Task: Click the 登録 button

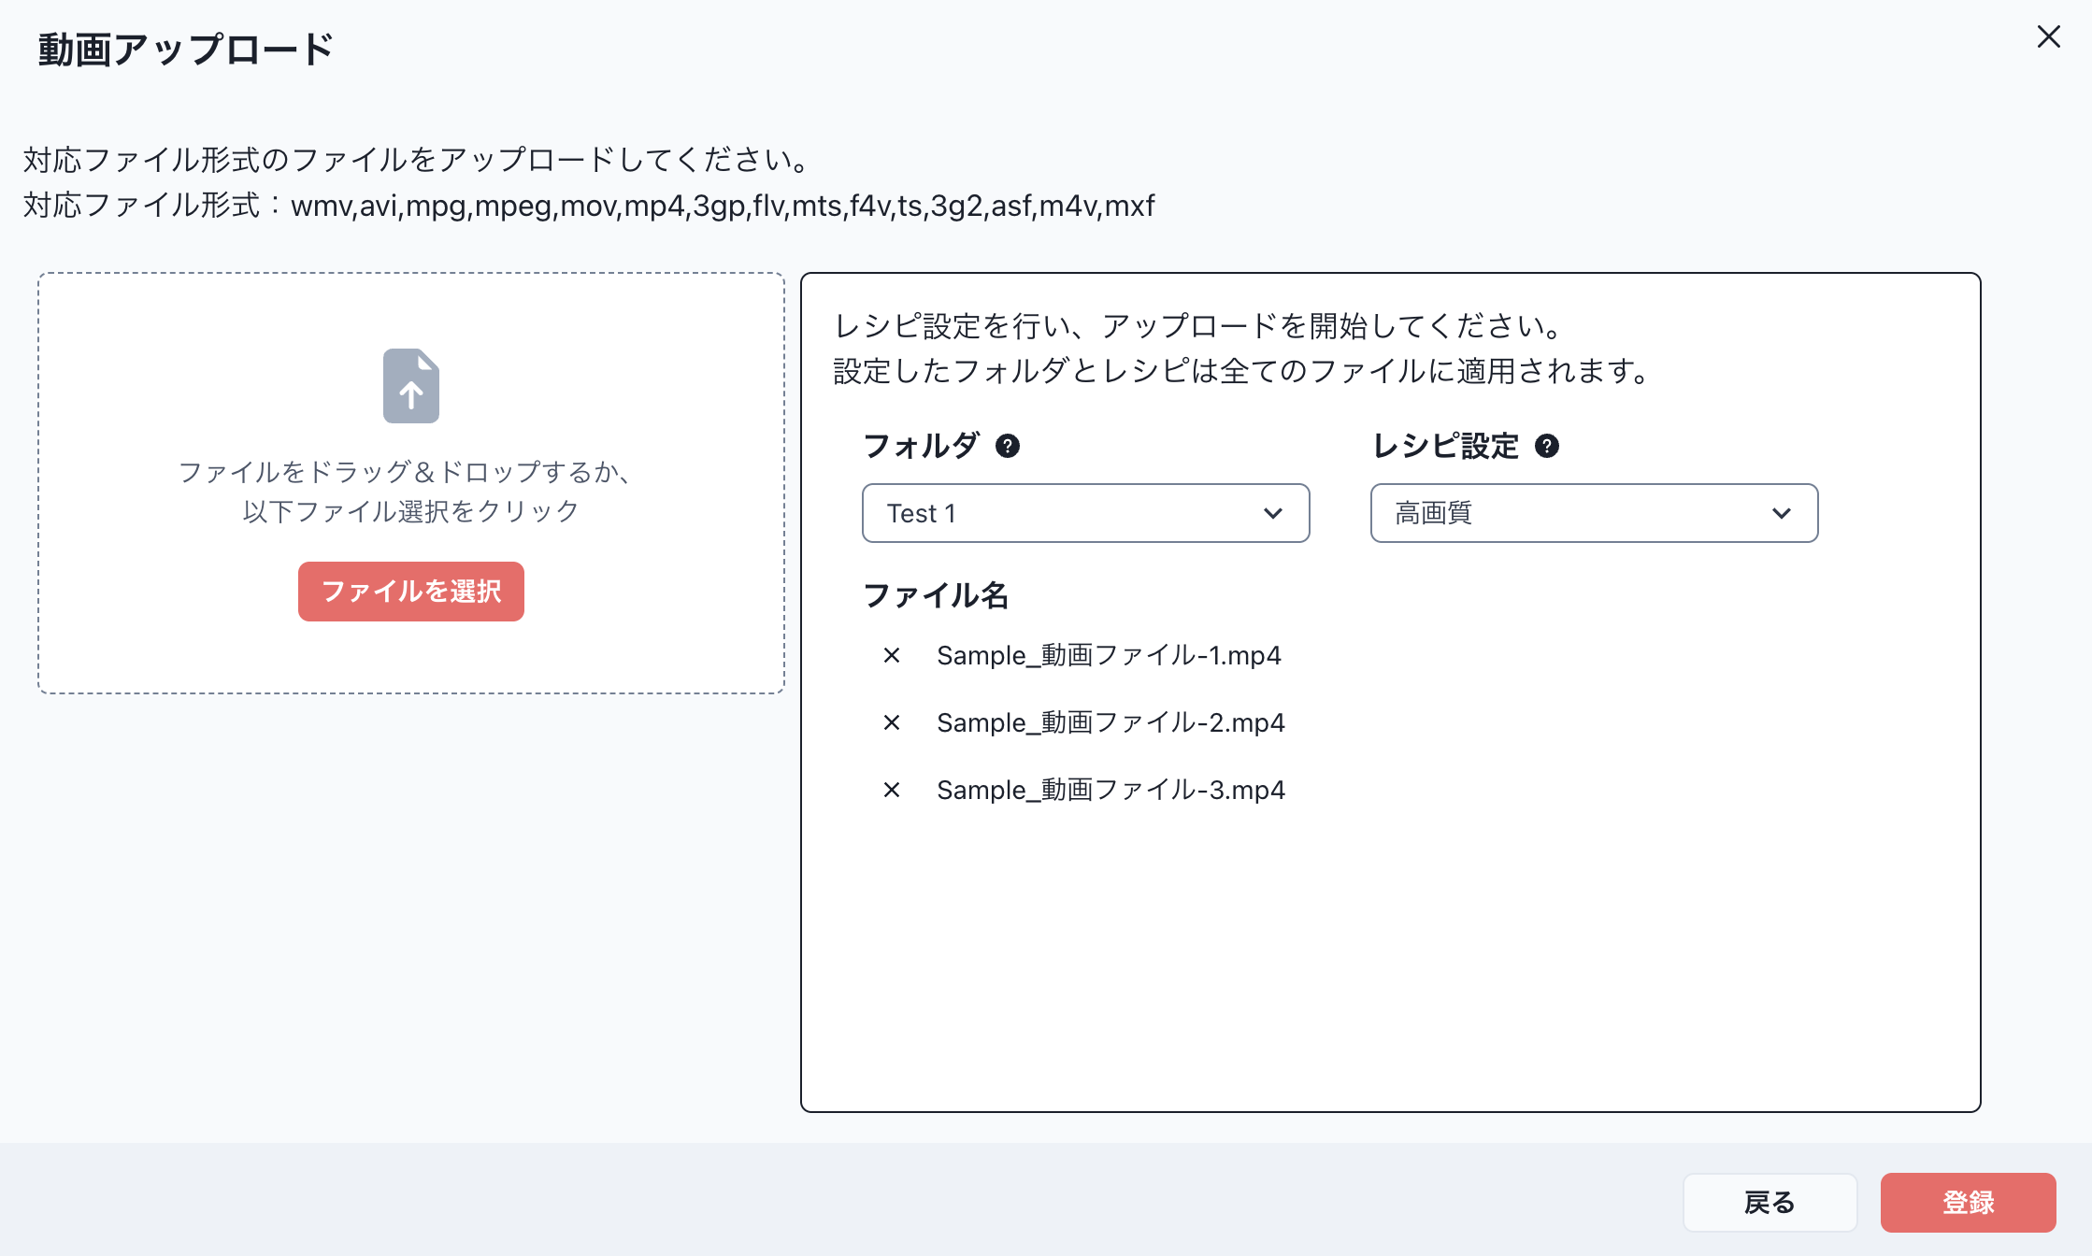Action: pos(1968,1202)
